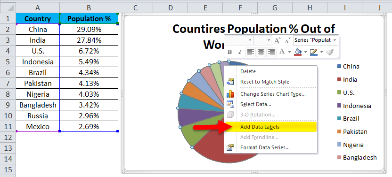Viewport: 392px width, 177px height.
Task: Click the Brazil legend entry
Action: (348, 119)
